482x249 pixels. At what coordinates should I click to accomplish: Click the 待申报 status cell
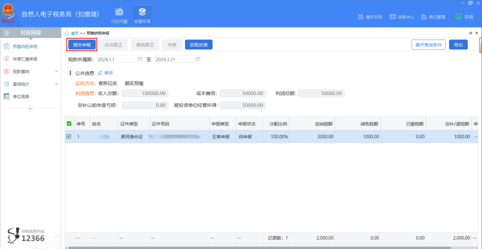pyautogui.click(x=249, y=137)
